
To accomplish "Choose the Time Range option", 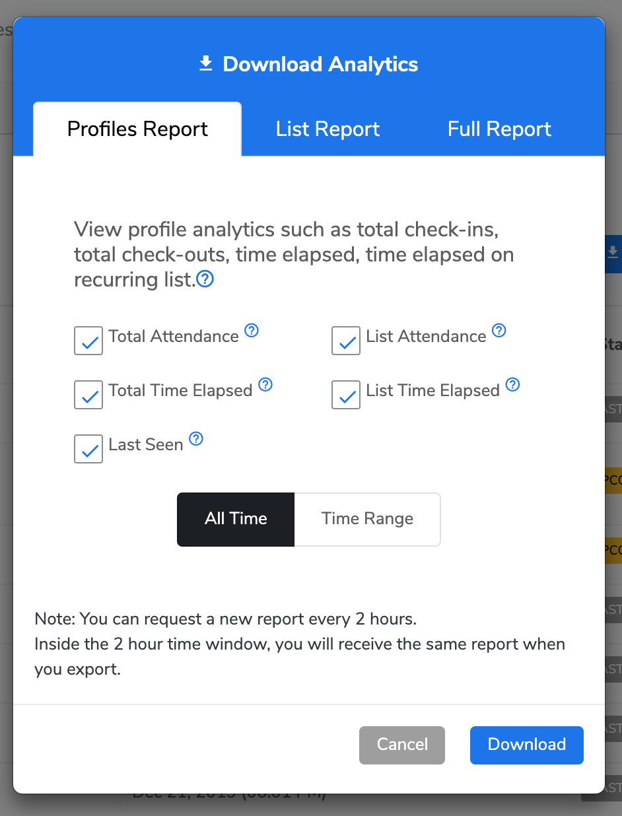I will point(367,519).
